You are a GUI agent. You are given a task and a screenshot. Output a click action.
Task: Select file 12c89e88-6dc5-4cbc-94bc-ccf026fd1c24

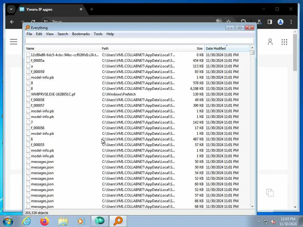pos(65,55)
